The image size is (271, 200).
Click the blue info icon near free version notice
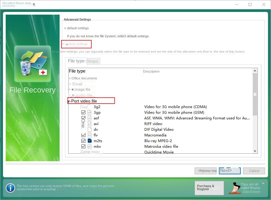pyautogui.click(x=10, y=188)
